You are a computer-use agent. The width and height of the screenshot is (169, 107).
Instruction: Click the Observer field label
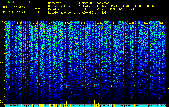coord(55,3)
